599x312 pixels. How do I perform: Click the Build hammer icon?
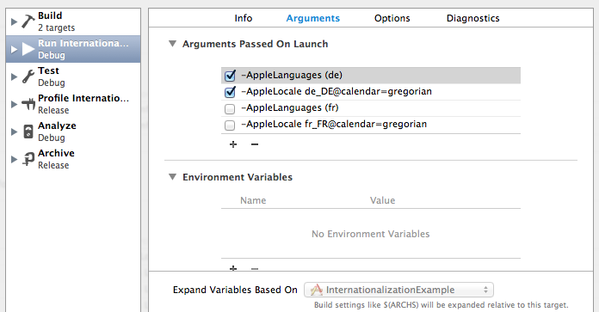(28, 21)
